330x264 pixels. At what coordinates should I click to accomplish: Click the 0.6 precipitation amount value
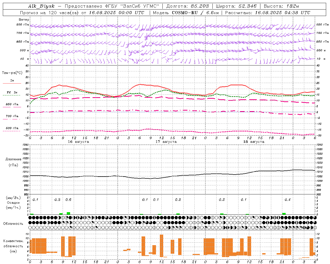(68, 200)
